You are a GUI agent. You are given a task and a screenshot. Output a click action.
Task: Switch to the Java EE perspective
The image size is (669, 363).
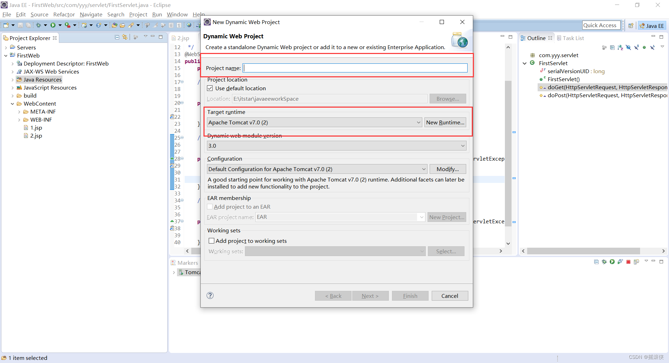click(652, 25)
